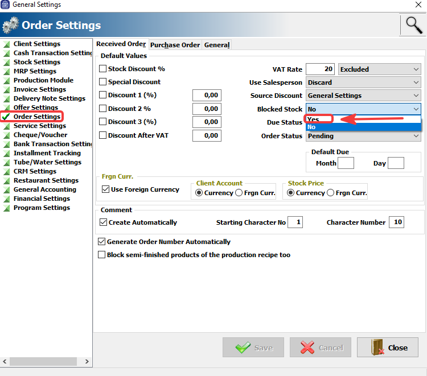427x376 pixels.
Task: Choose Yes in Blocked Stock list
Action: pos(363,119)
